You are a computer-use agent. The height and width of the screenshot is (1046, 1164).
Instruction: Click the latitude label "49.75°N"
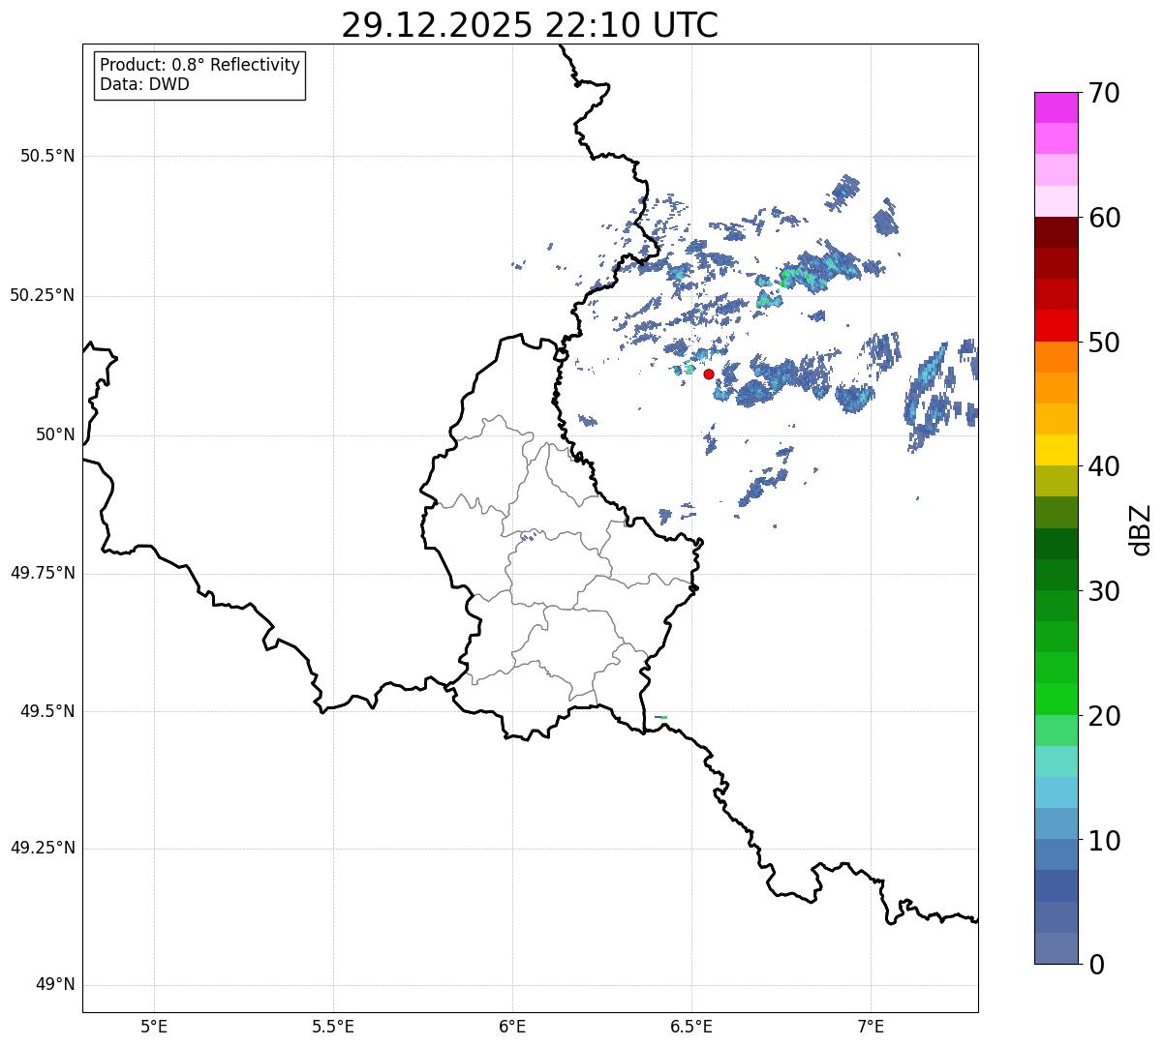point(43,573)
